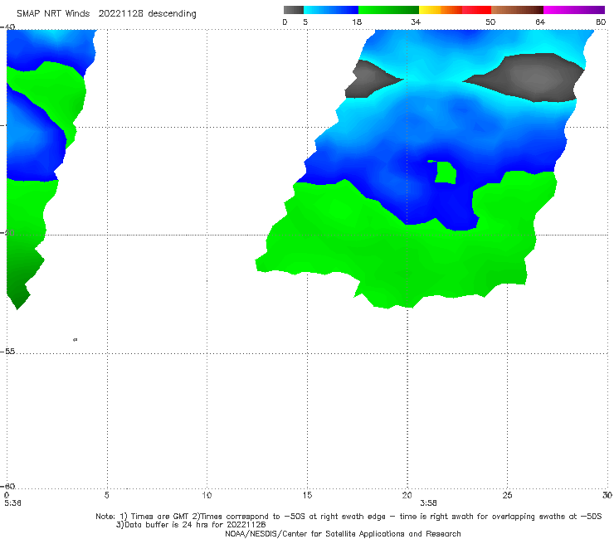The image size is (614, 539).
Task: Pick the cyan-to-blue segment of the color bar
Action: point(331,10)
